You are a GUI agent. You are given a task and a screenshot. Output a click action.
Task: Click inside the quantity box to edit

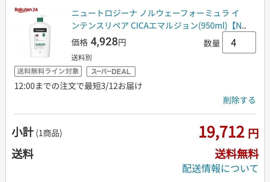[x=239, y=42]
